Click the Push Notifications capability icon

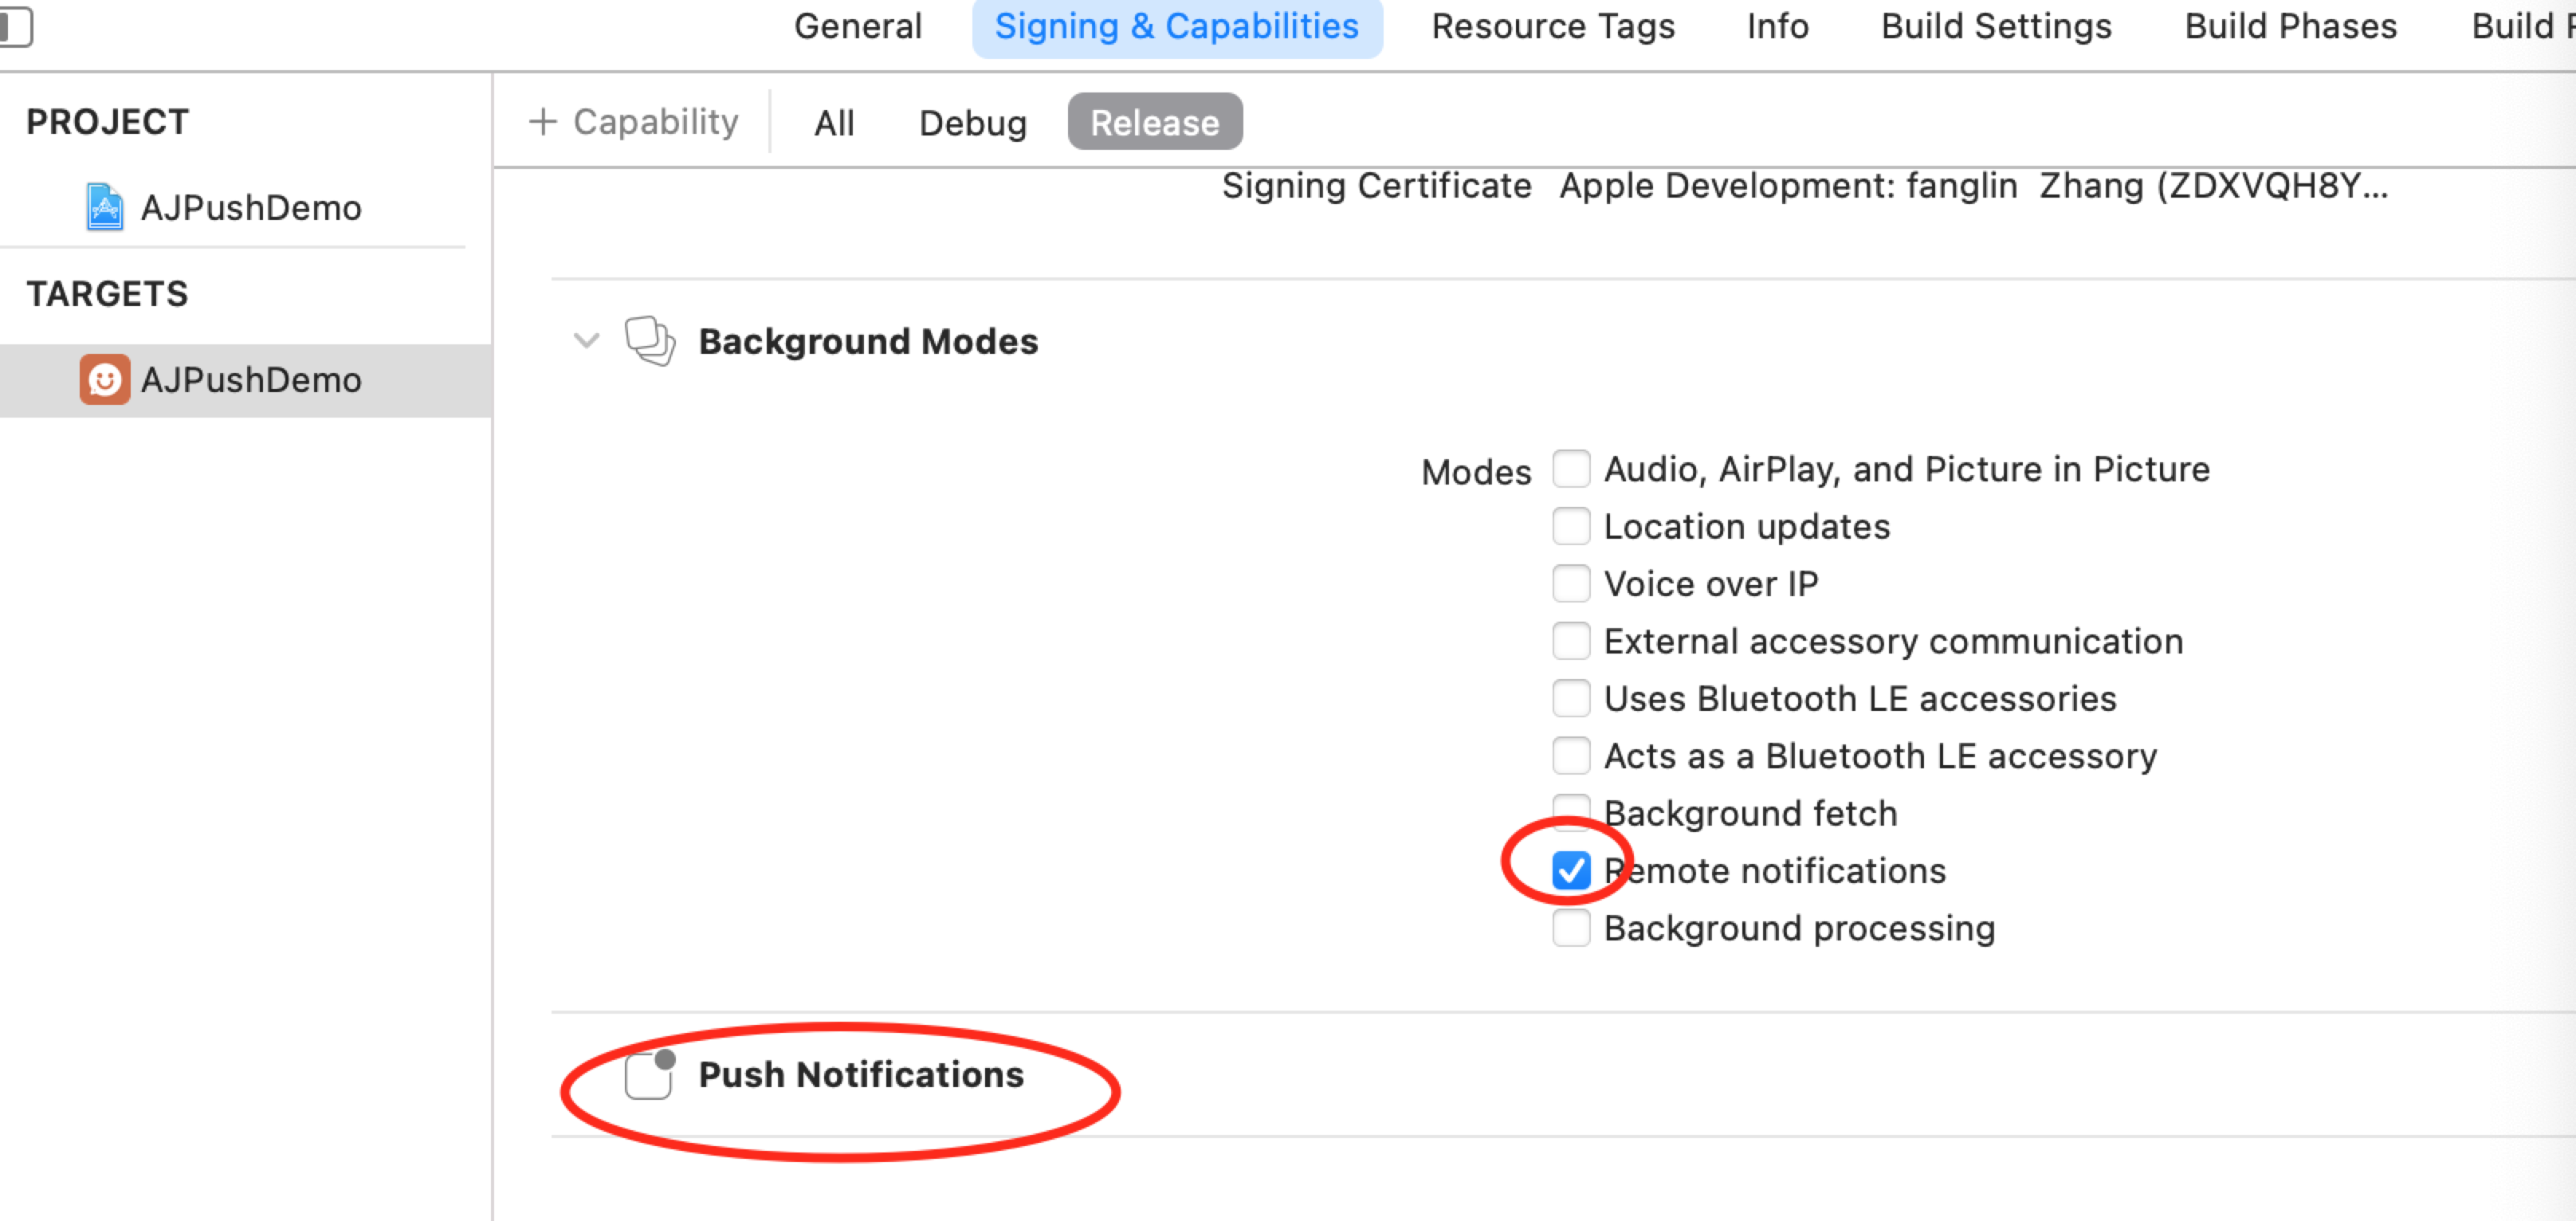(649, 1075)
